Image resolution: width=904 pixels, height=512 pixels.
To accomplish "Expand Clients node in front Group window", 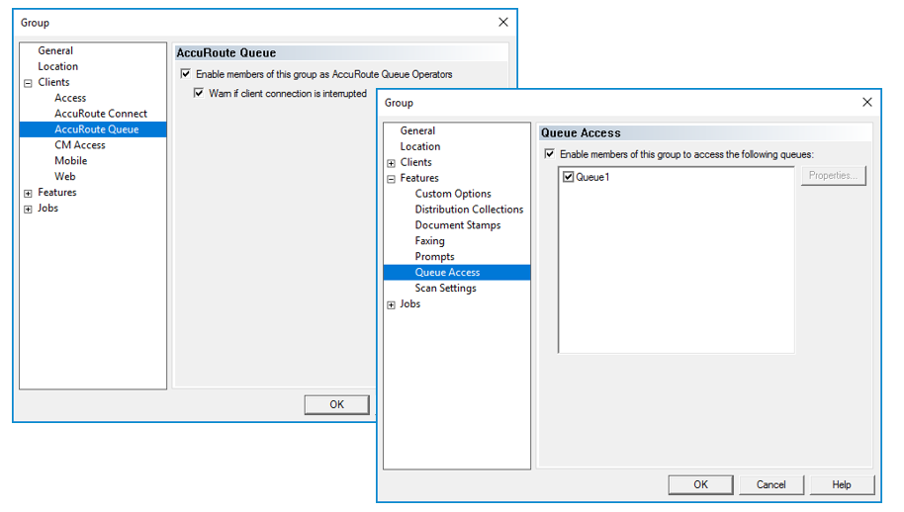I will point(391,163).
